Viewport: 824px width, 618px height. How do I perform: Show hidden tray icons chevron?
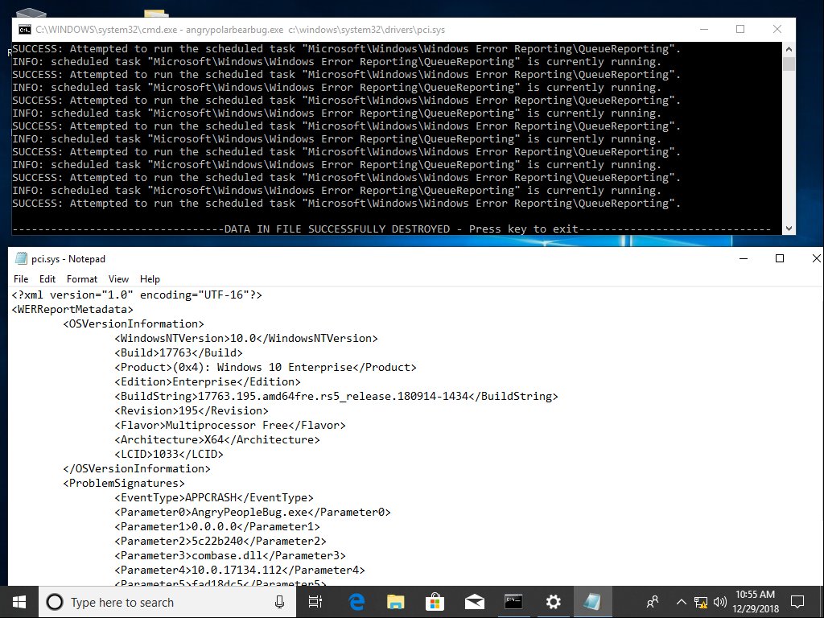[681, 602]
